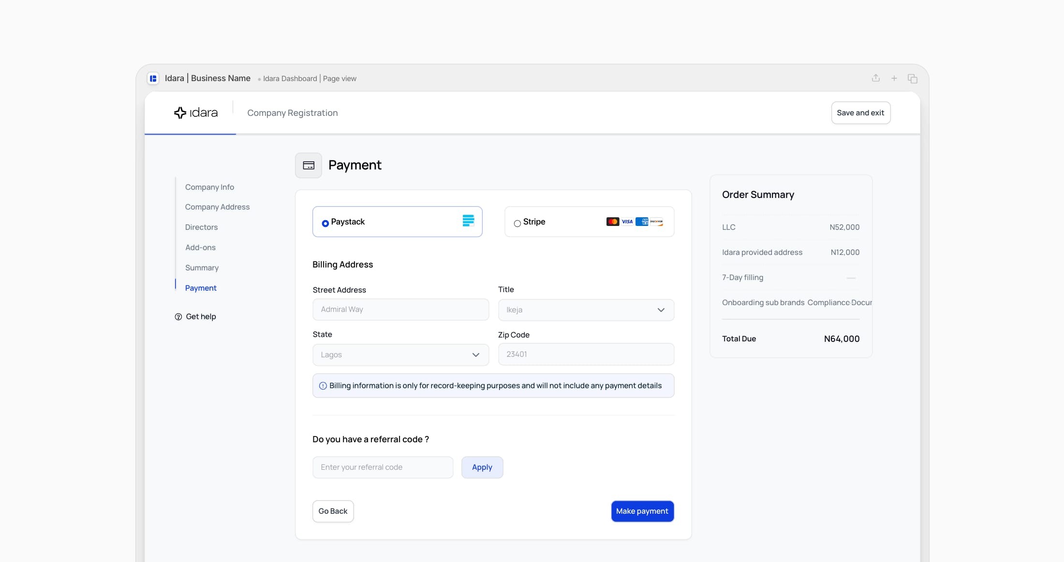Go to the Company Address step

(217, 207)
